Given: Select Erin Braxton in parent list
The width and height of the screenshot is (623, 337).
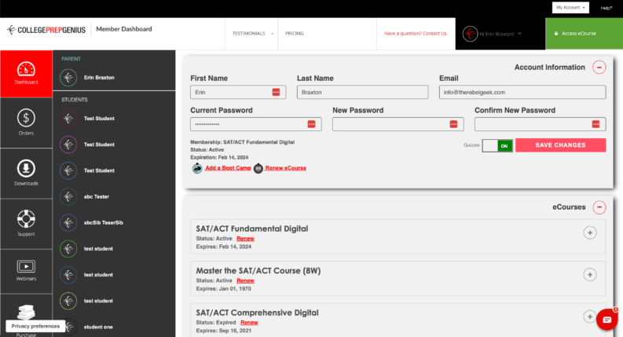Looking at the screenshot, I should coord(99,78).
